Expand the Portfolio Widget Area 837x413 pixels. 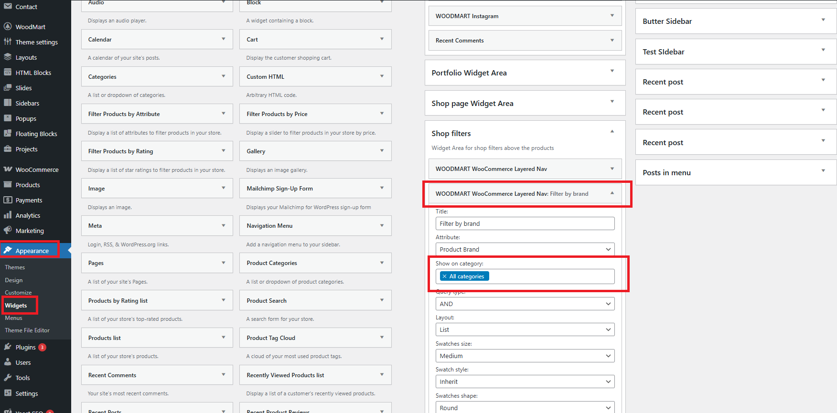tap(612, 71)
